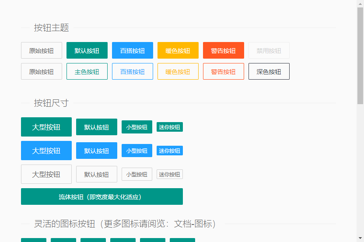Click the blue 默认按钮
The image size is (364, 242).
tap(97, 151)
